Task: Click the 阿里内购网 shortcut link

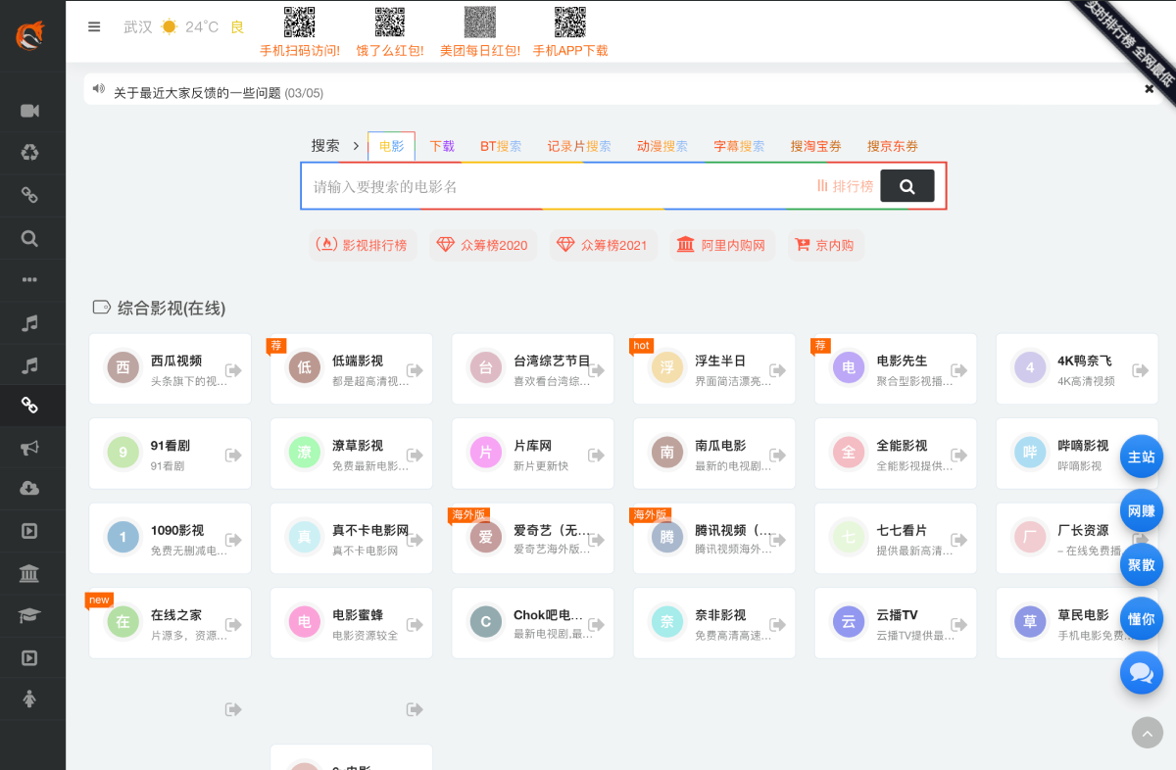Action: [722, 245]
